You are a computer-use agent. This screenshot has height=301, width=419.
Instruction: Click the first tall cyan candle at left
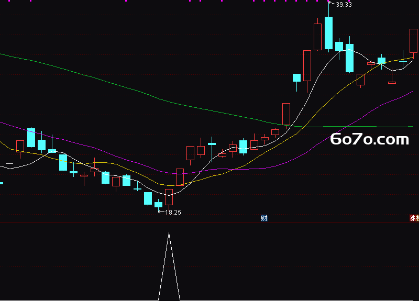click(31, 138)
